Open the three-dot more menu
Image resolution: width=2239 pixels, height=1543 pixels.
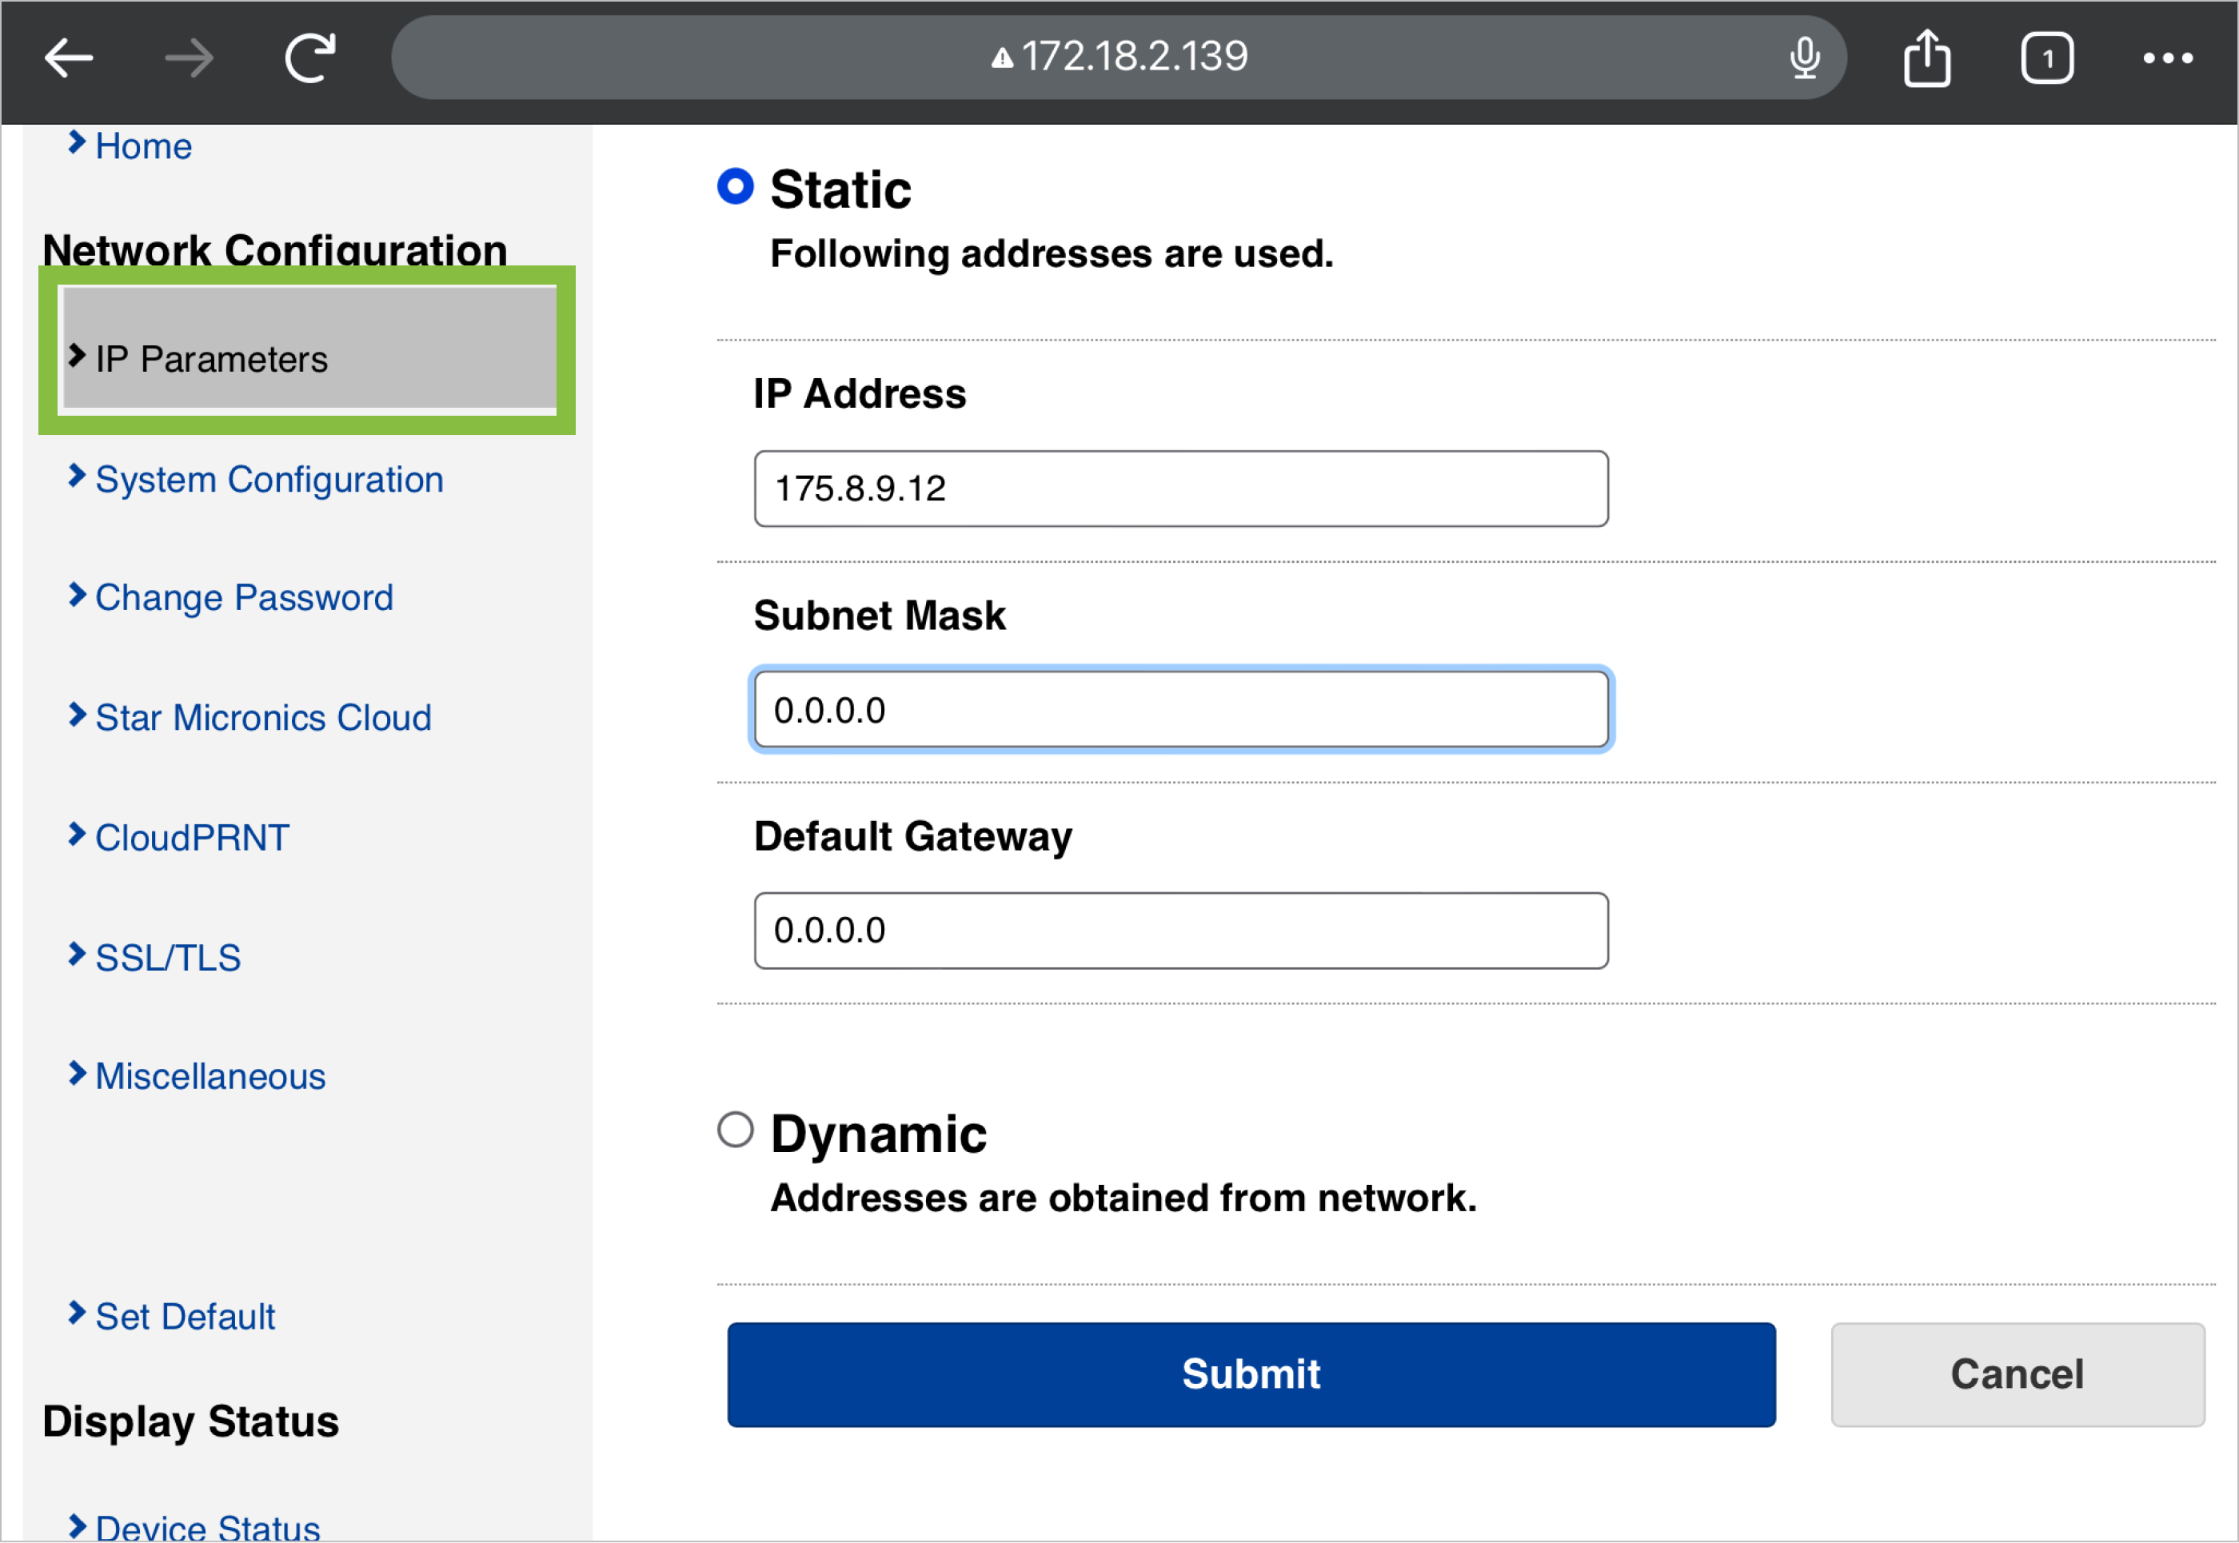point(2168,58)
